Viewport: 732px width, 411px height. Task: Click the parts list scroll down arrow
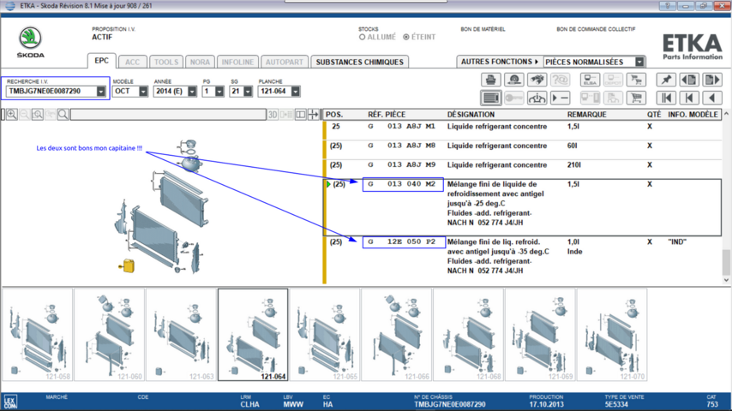tap(726, 280)
